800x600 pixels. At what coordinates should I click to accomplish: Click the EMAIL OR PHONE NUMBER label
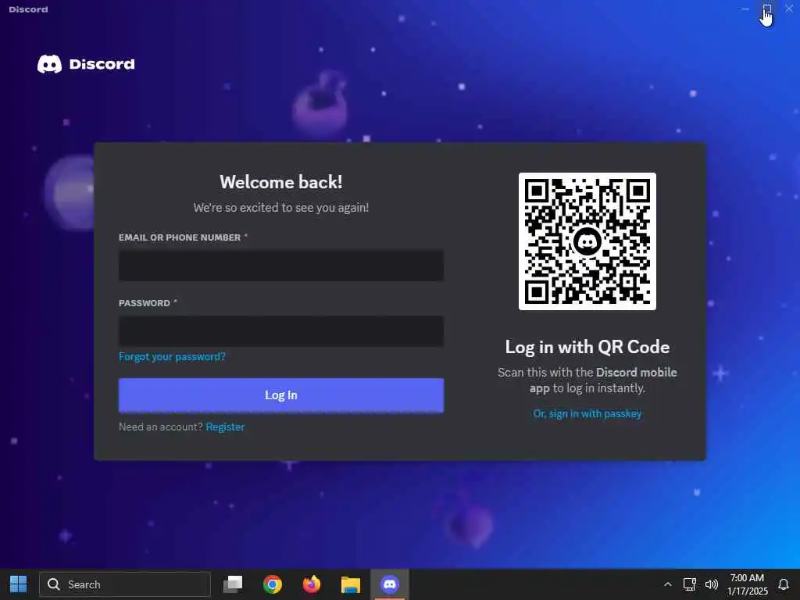click(180, 237)
